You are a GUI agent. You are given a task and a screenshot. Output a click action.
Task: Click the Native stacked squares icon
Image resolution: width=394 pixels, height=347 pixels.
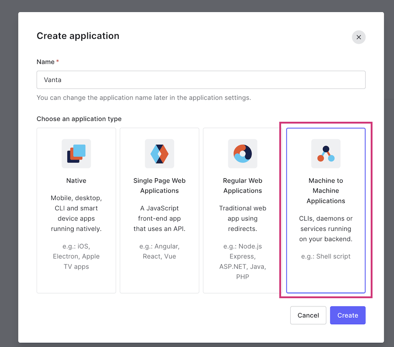tap(76, 154)
